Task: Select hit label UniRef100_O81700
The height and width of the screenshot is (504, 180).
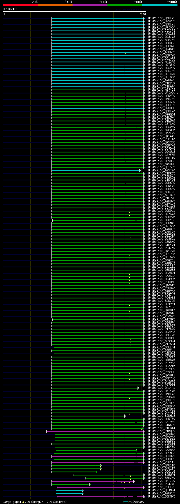Action: [161, 254]
